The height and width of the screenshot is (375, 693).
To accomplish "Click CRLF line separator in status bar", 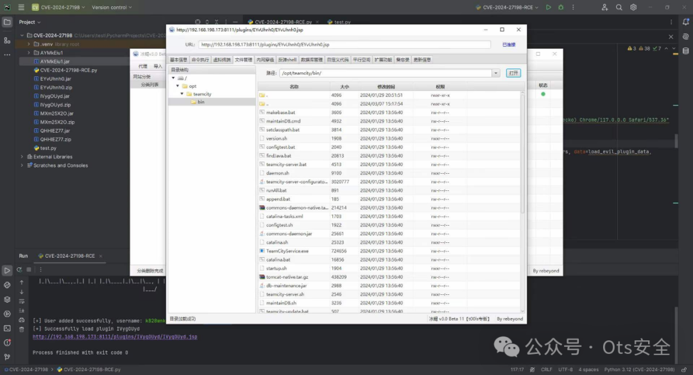I will 546,370.
